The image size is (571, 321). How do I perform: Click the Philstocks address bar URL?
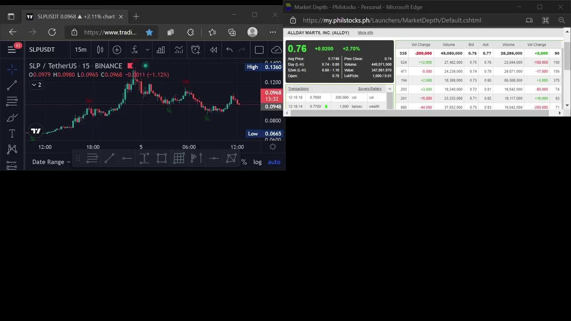click(392, 20)
